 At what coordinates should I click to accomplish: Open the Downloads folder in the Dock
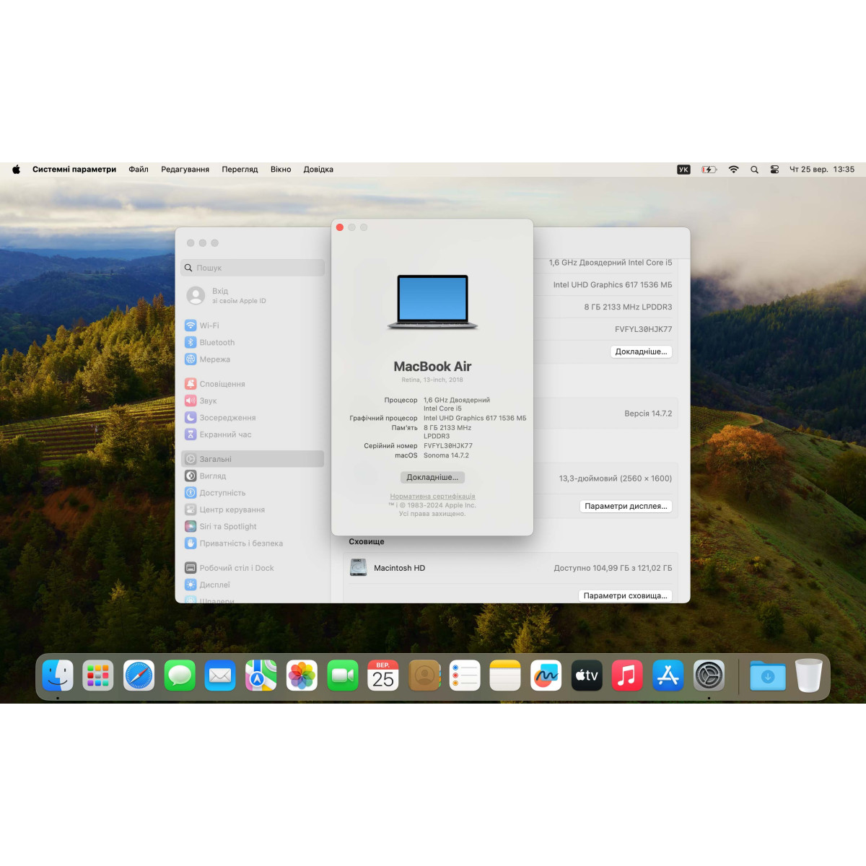768,676
